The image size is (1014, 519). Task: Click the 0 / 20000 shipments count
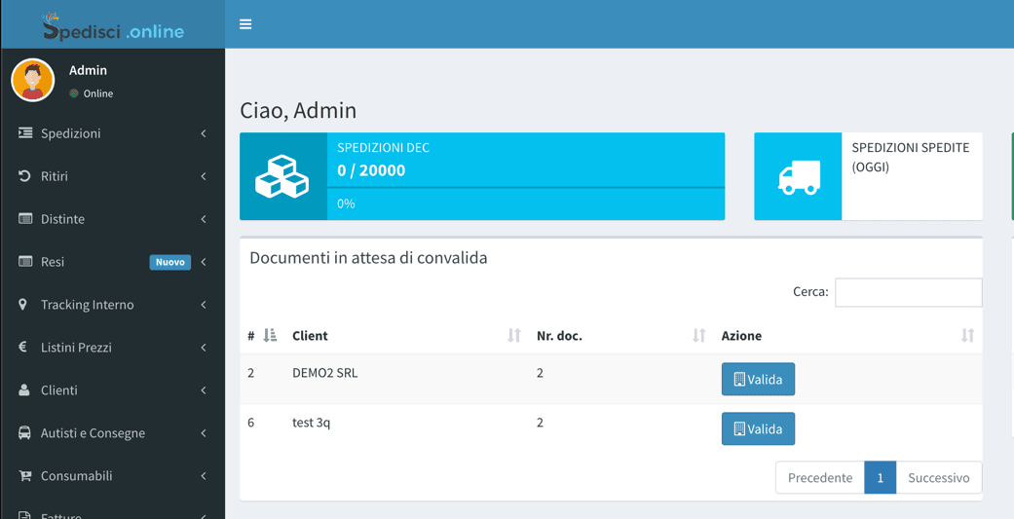coord(371,170)
